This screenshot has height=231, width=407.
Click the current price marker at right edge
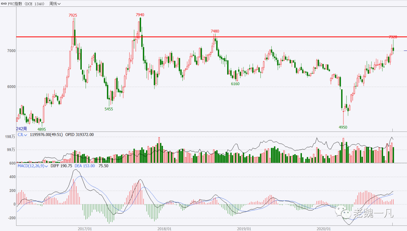click(405, 50)
